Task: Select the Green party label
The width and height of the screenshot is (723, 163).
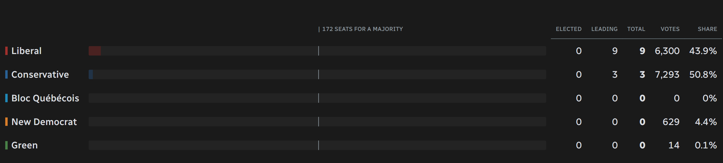Action: (24, 145)
